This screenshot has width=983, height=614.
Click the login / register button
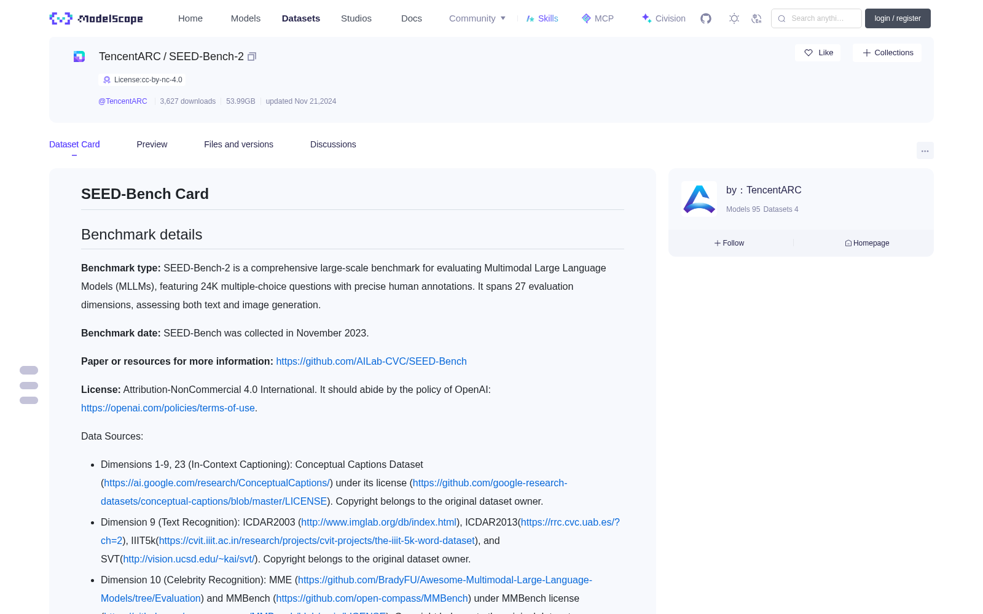[898, 18]
